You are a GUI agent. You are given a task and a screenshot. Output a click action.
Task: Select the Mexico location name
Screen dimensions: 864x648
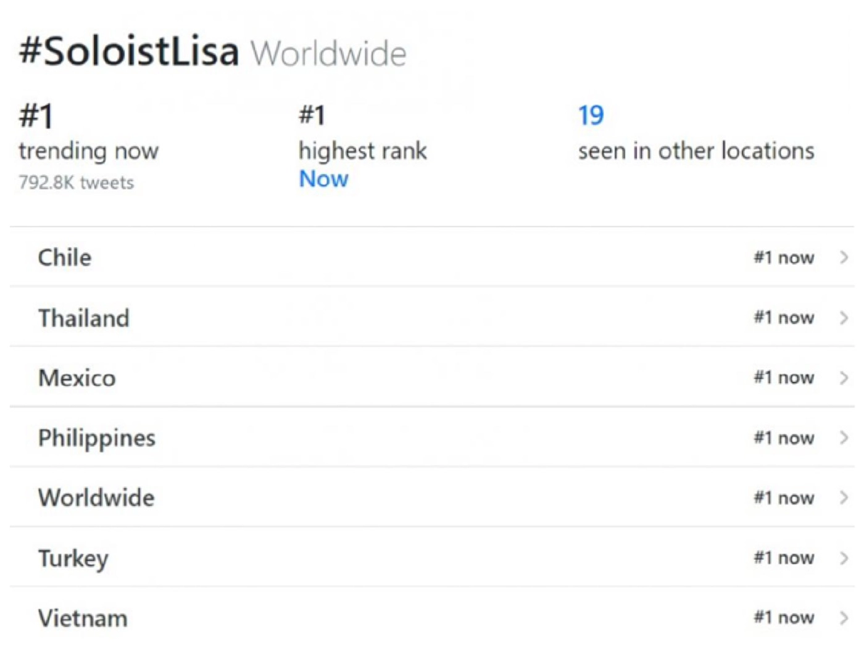tap(77, 378)
